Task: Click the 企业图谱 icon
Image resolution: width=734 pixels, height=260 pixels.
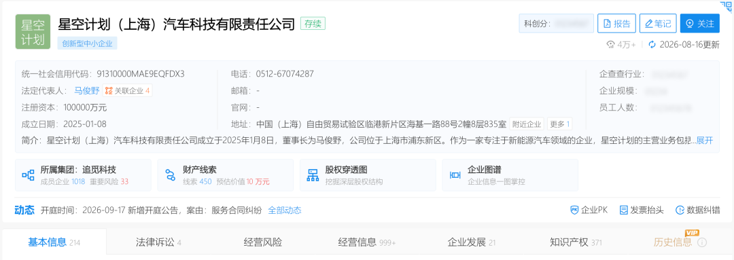Action: pos(455,175)
